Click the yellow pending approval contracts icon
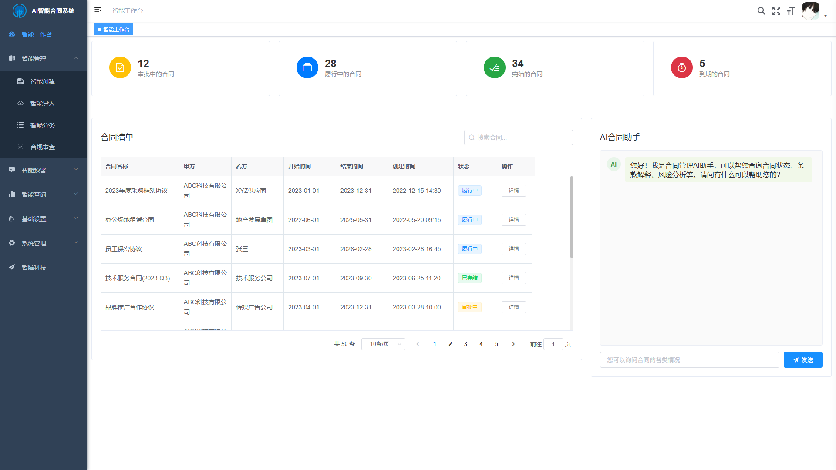Image resolution: width=836 pixels, height=470 pixels. point(120,67)
